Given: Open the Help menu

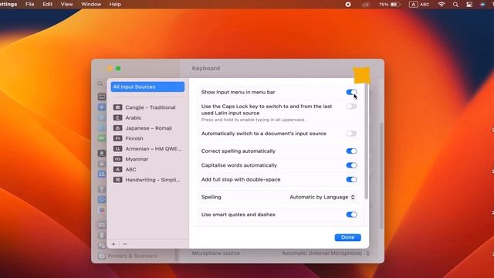Looking at the screenshot, I should 115,5.
